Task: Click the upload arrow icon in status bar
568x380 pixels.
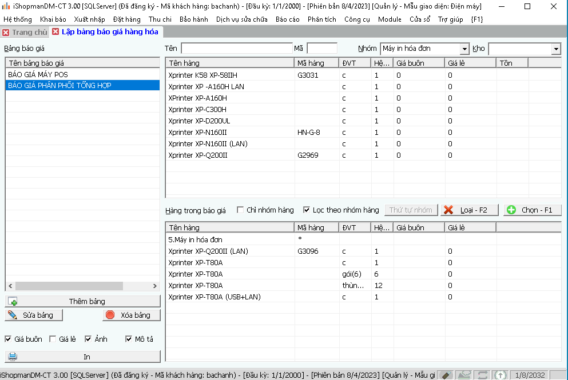Action: 501,375
